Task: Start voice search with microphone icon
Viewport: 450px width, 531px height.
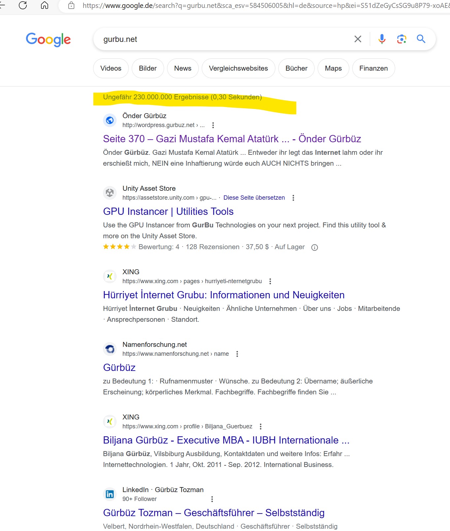Action: click(x=382, y=39)
